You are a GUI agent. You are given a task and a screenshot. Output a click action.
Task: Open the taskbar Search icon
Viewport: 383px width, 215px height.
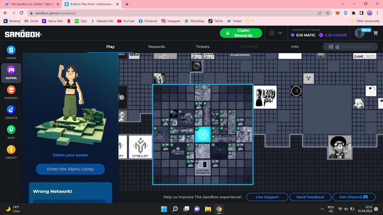click(x=175, y=209)
